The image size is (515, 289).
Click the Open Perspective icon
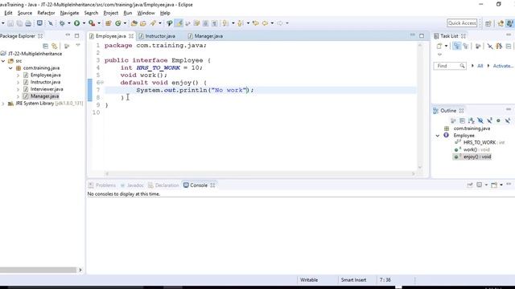(488, 23)
